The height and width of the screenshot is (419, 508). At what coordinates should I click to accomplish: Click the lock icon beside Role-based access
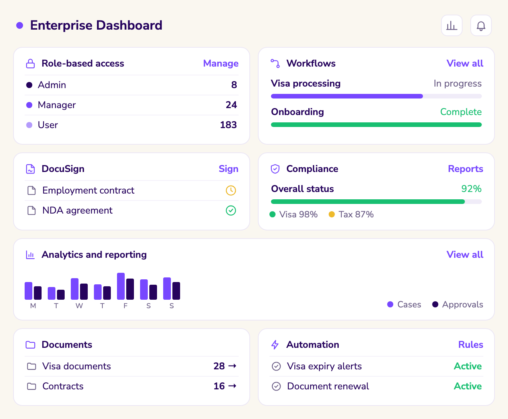[x=30, y=63]
